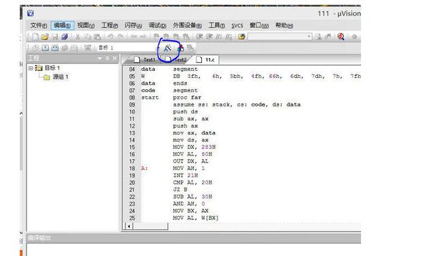Build the target files
Screen dimensions: 447x256
tap(45, 48)
